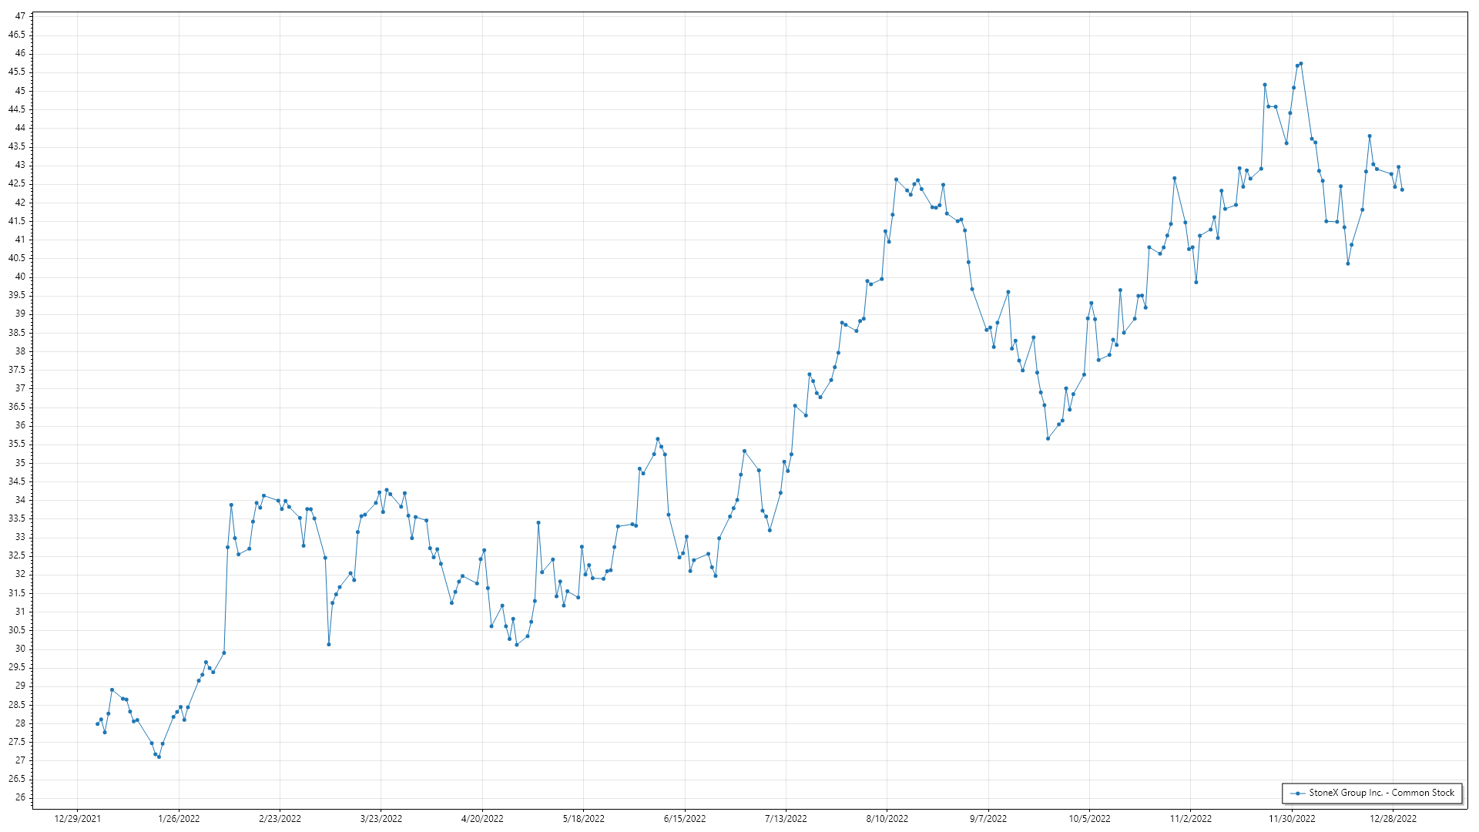Click the 6/15/2022 x-axis date label
The height and width of the screenshot is (832, 1479).
685,819
